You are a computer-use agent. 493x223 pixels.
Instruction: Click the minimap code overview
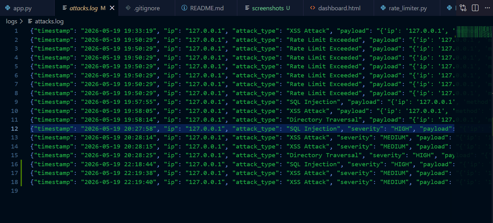(474, 32)
